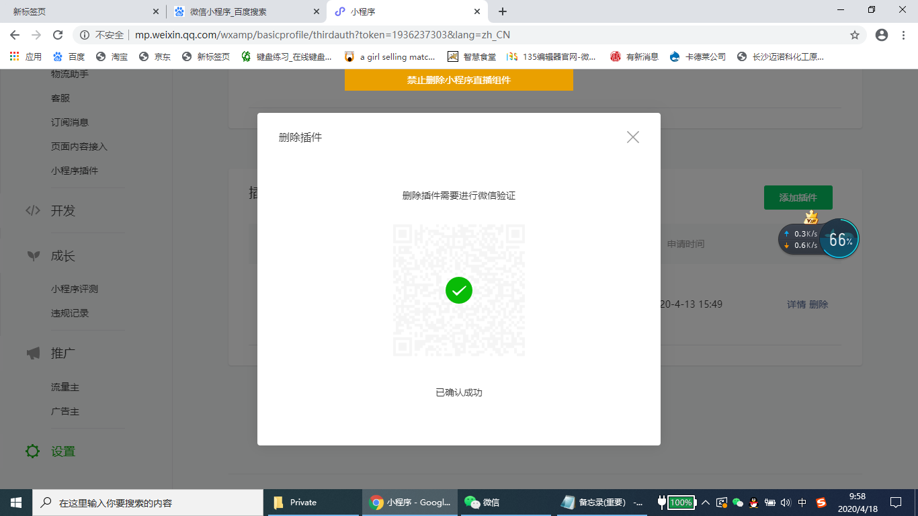Click the browser forward arrow

36,35
